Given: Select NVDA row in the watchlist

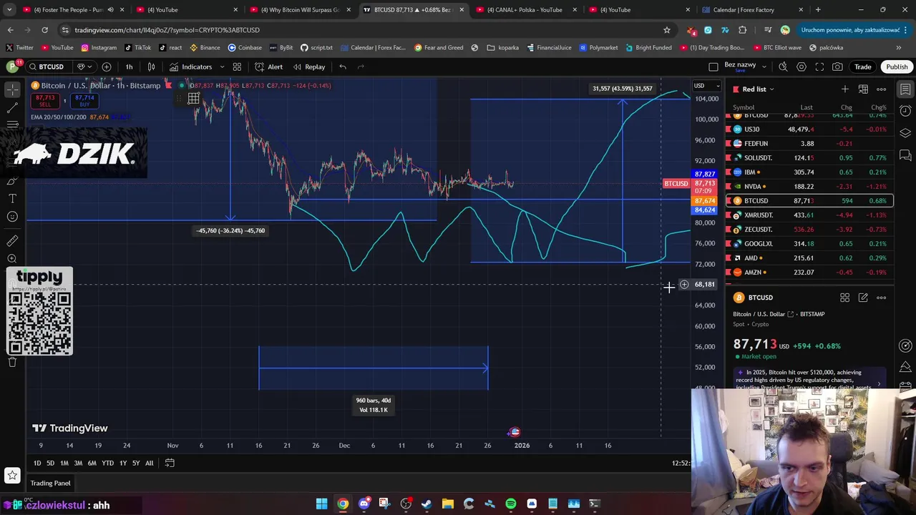Looking at the screenshot, I should tap(809, 187).
